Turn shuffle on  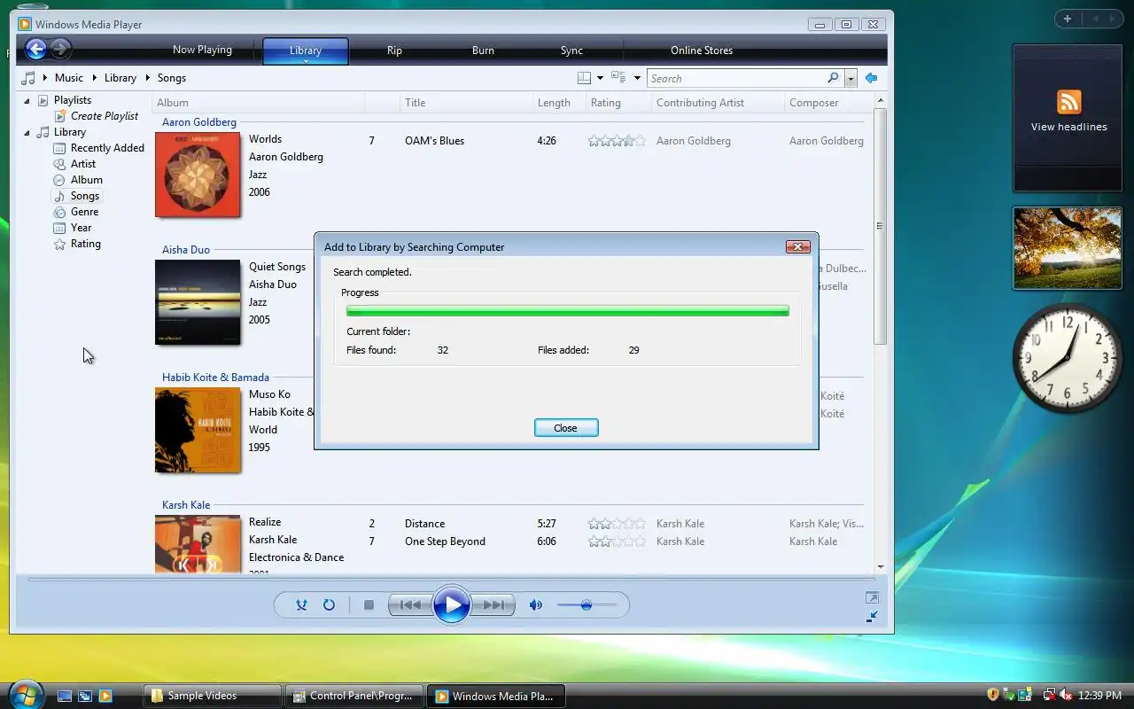pyautogui.click(x=301, y=604)
